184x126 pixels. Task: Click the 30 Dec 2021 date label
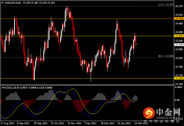(108, 123)
